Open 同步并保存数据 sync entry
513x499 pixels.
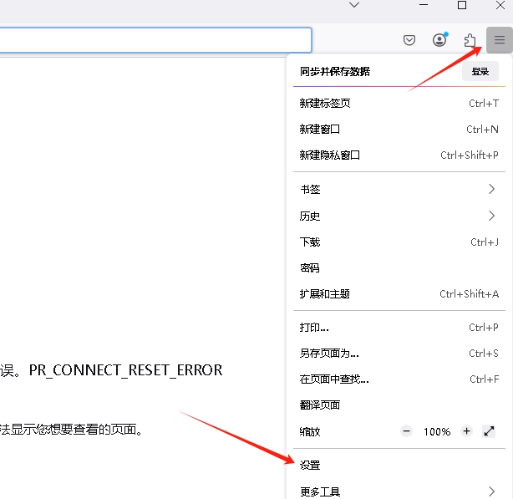point(335,71)
